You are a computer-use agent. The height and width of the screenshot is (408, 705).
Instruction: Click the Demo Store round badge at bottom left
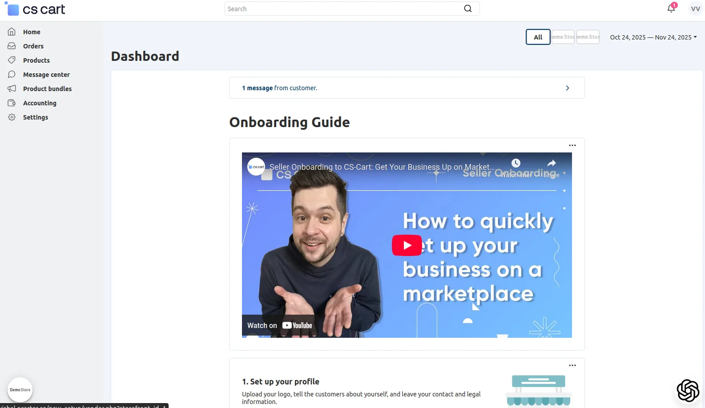[20, 390]
